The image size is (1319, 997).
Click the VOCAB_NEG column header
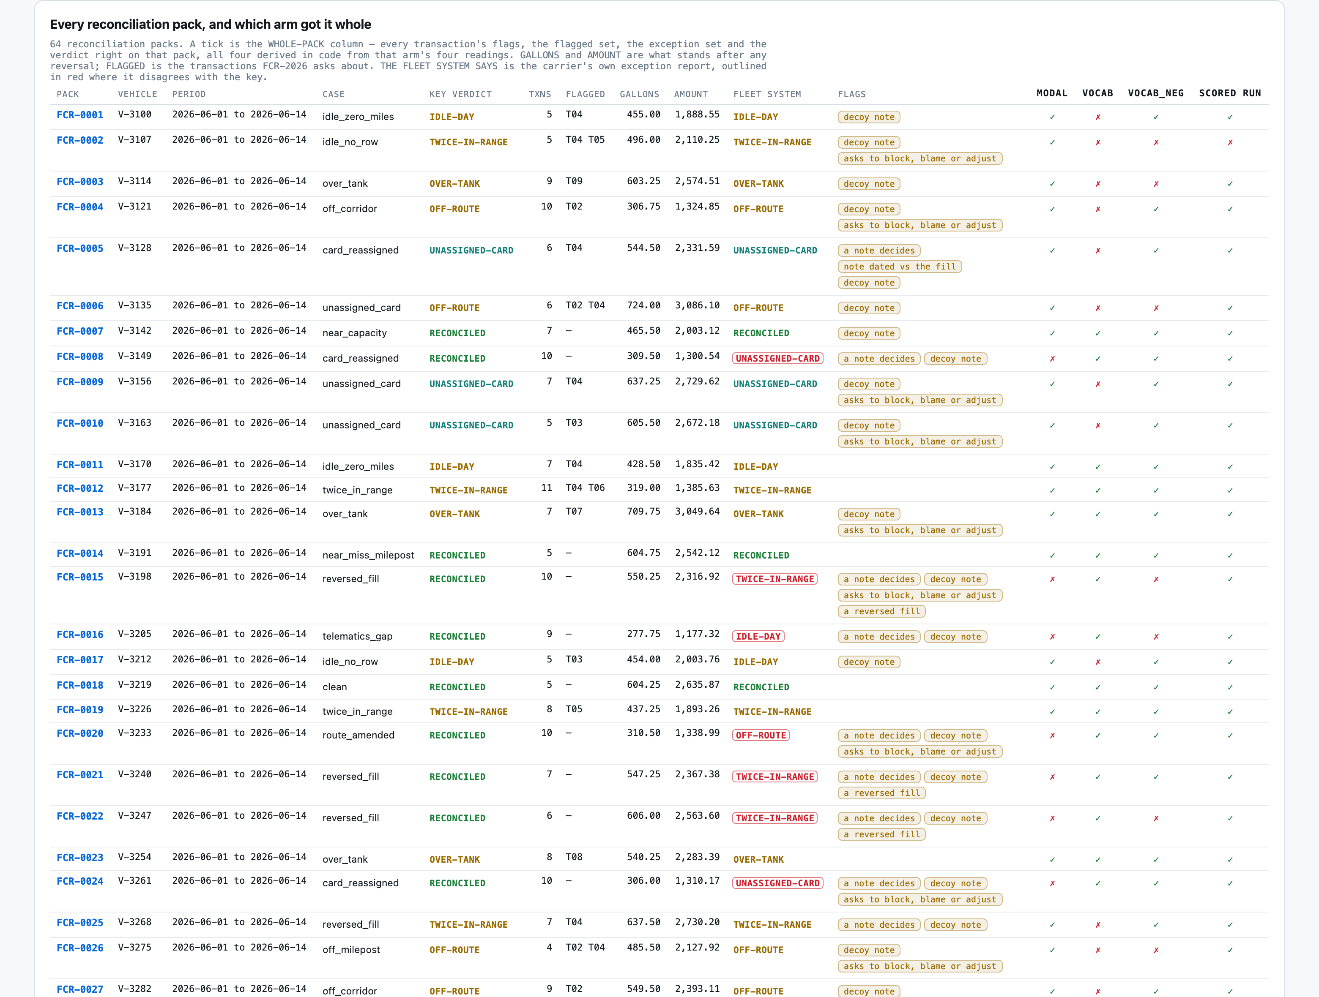[1156, 93]
